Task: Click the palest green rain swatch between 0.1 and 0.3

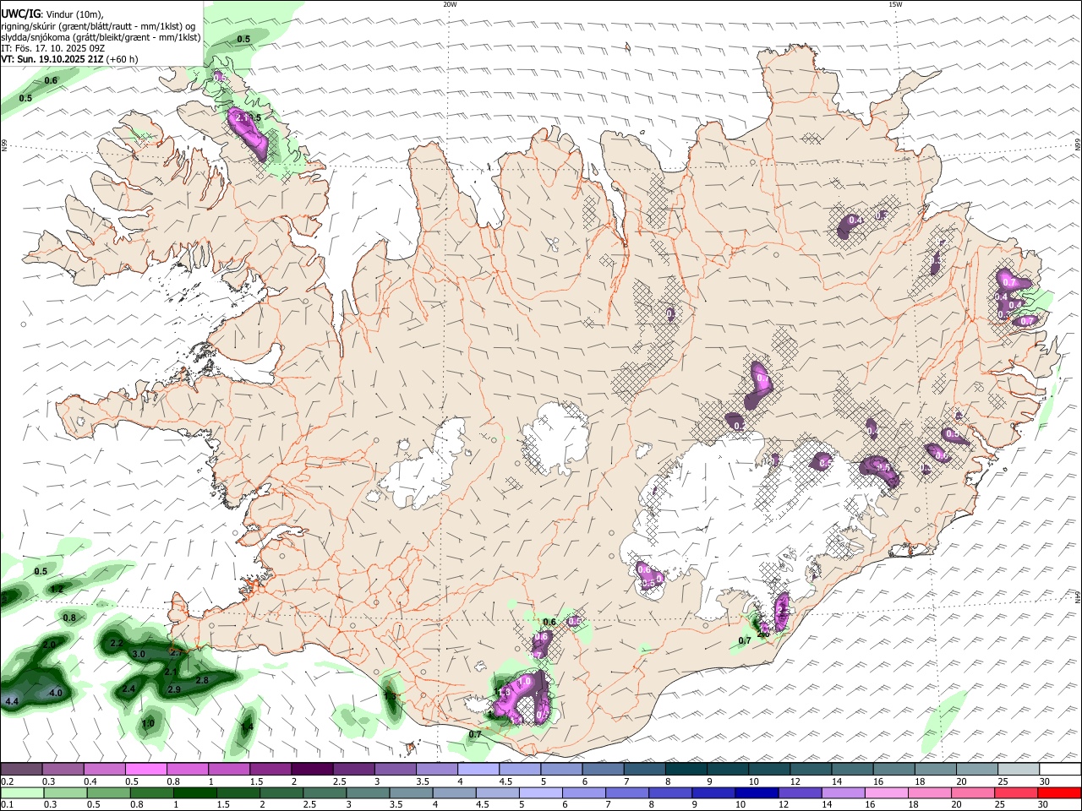Action: click(21, 793)
